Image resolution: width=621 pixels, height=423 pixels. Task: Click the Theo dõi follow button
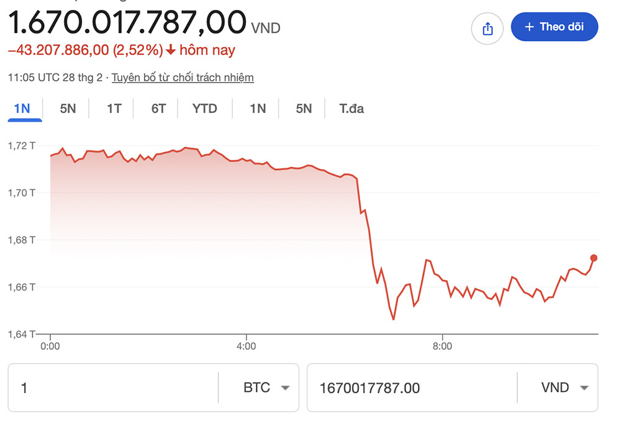pyautogui.click(x=555, y=26)
